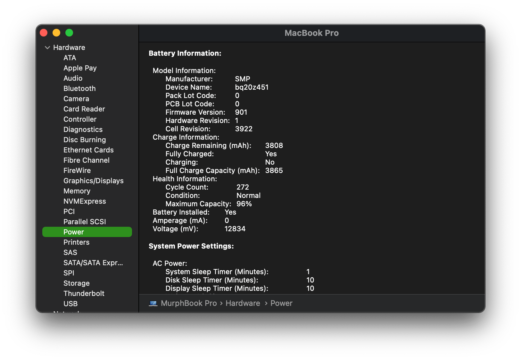Select Apple Pay in the sidebar
The width and height of the screenshot is (521, 360).
[x=80, y=68]
